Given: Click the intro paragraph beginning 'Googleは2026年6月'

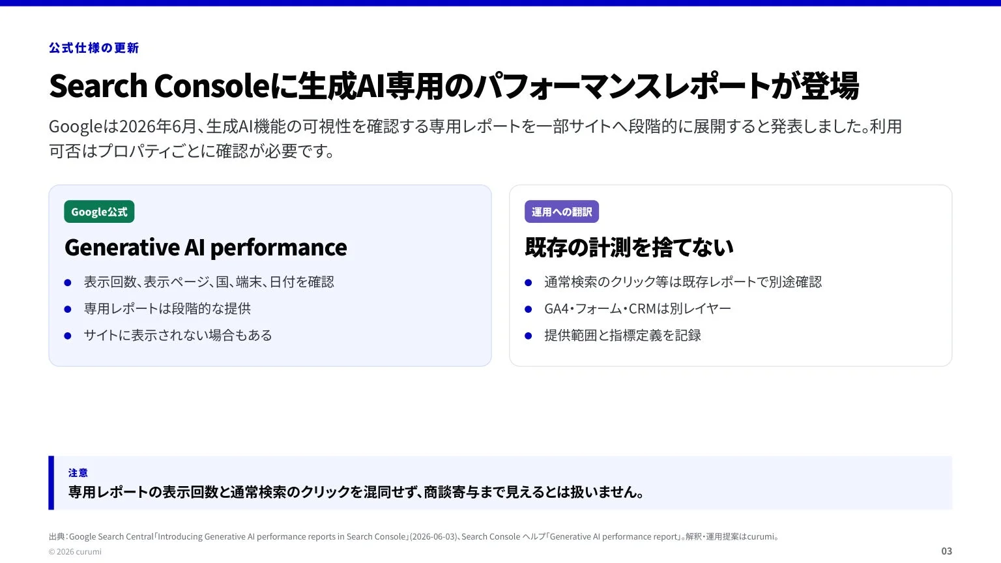Looking at the screenshot, I should pos(475,138).
